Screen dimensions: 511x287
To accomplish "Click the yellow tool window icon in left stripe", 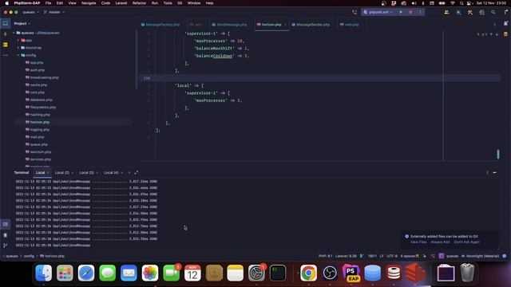I will [x=6, y=45].
